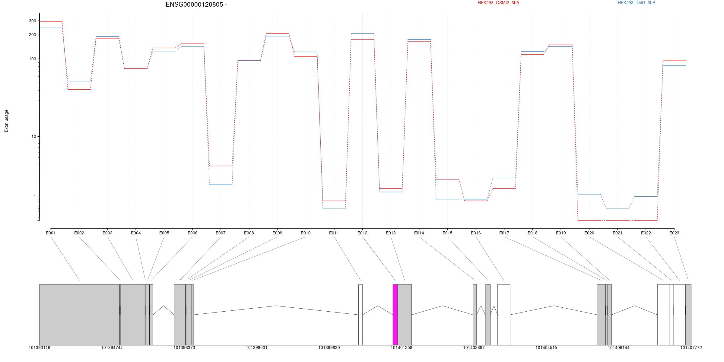The image size is (724, 362).
Task: Click the E007 exon label
Action: point(221,233)
